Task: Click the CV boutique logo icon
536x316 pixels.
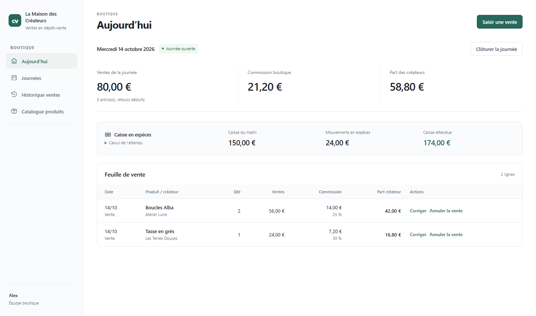Action: (15, 20)
